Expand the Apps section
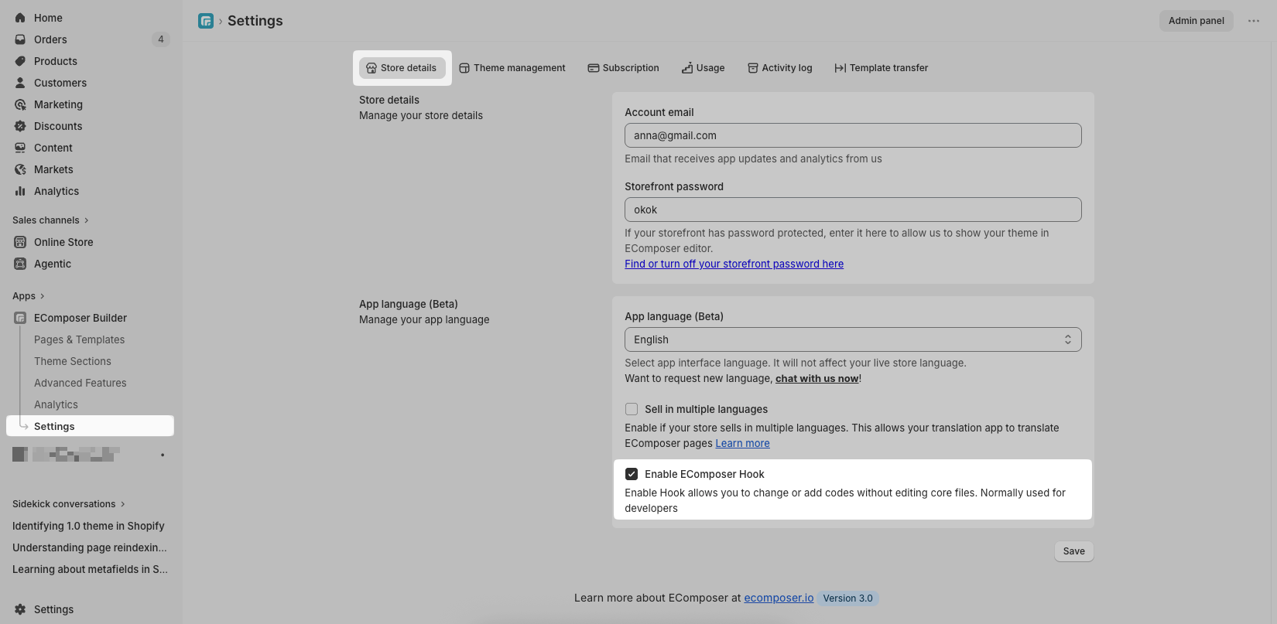The height and width of the screenshot is (624, 1277). (29, 296)
